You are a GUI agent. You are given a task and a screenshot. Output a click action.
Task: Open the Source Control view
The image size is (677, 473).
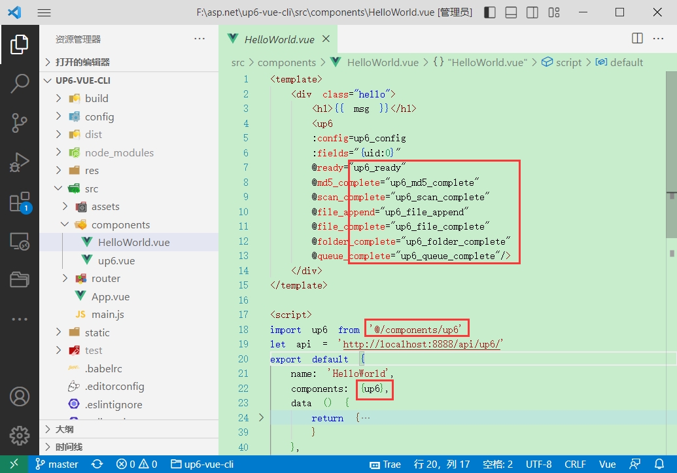tap(20, 122)
